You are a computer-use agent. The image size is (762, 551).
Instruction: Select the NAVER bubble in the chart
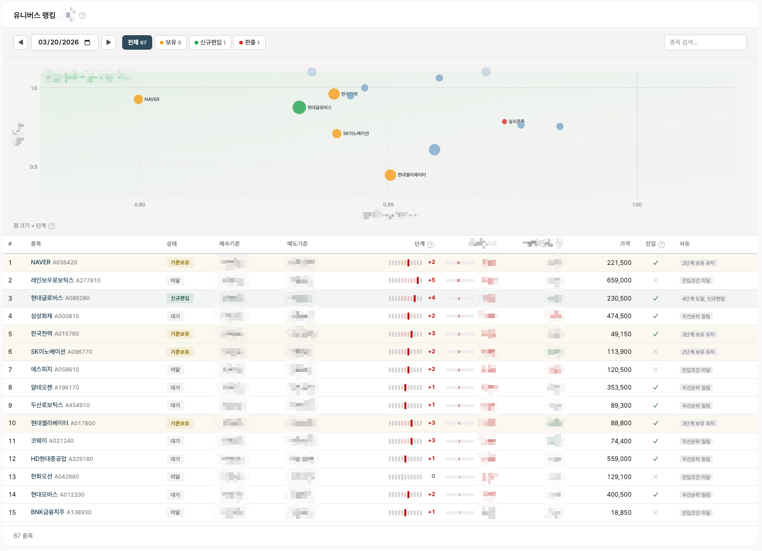tap(138, 99)
